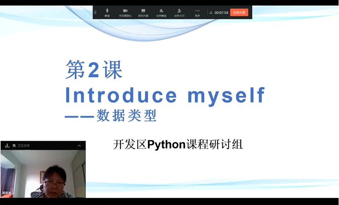Mute all participants using 全员静音
This screenshot has width=339, height=205.
[x=161, y=12]
